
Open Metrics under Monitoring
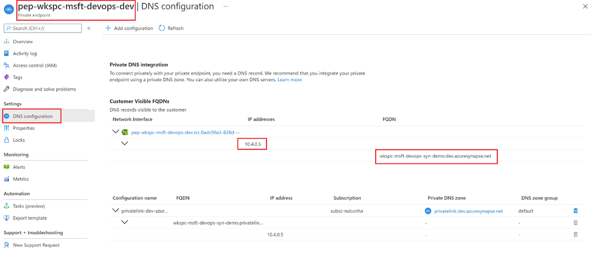[21, 179]
